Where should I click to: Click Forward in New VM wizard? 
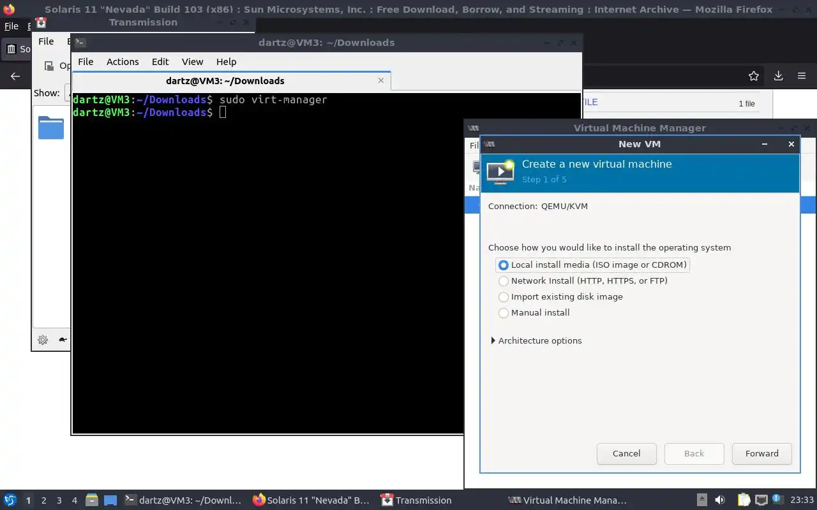tap(761, 453)
